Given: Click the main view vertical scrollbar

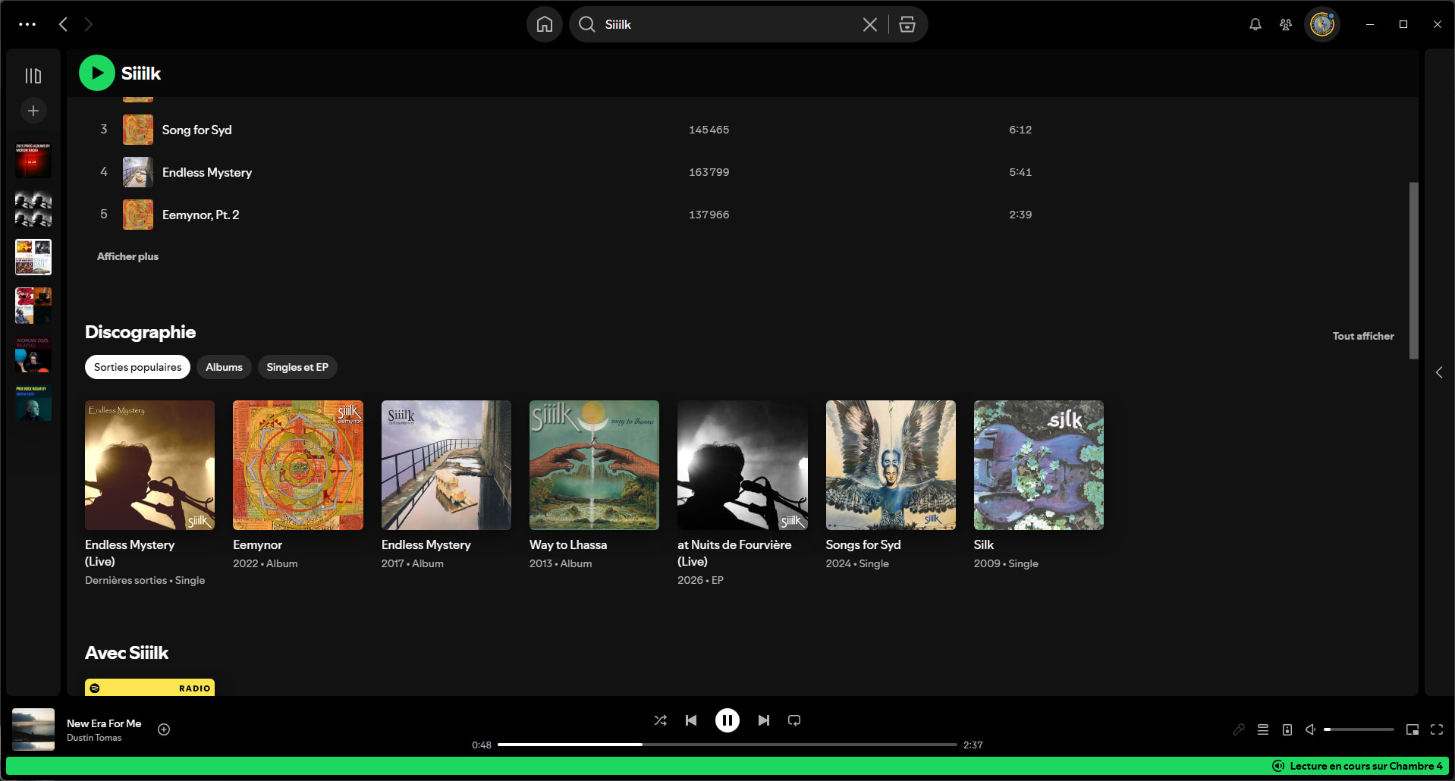Looking at the screenshot, I should point(1413,270).
